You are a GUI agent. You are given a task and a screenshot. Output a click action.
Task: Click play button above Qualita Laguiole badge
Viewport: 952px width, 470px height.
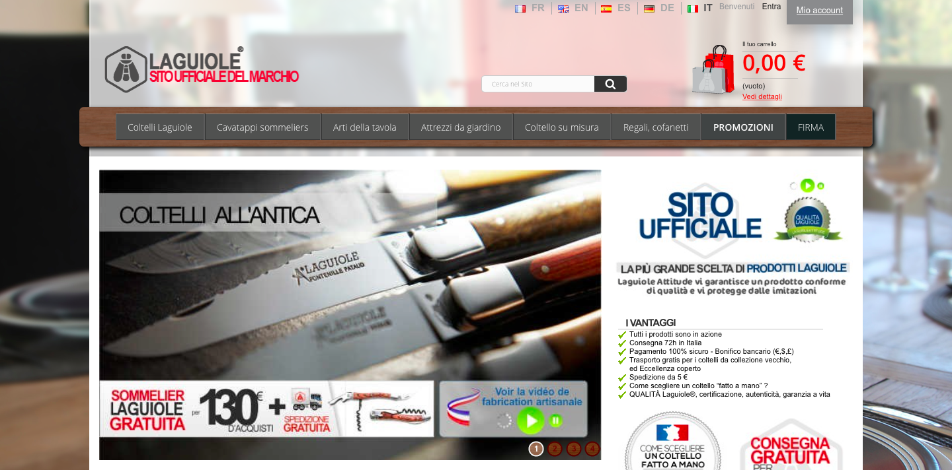[807, 185]
